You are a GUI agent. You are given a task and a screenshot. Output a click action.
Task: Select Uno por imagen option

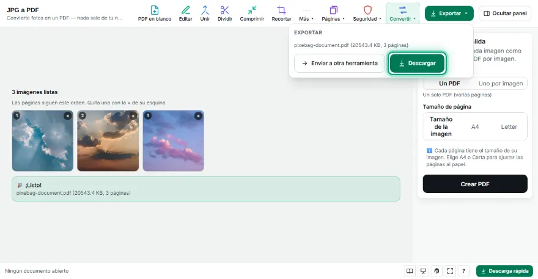click(x=500, y=83)
